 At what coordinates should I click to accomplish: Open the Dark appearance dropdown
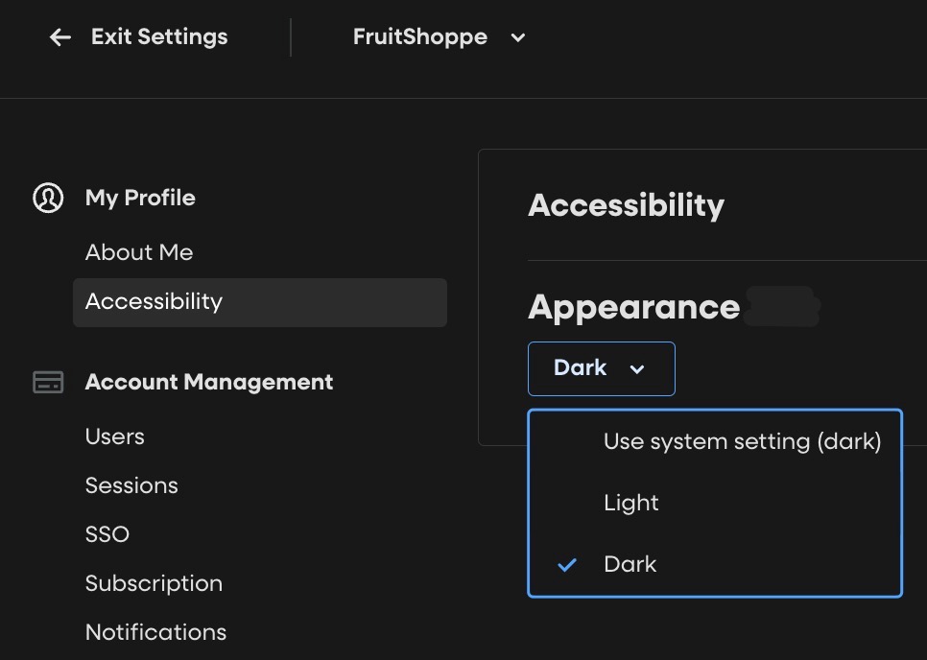[601, 368]
